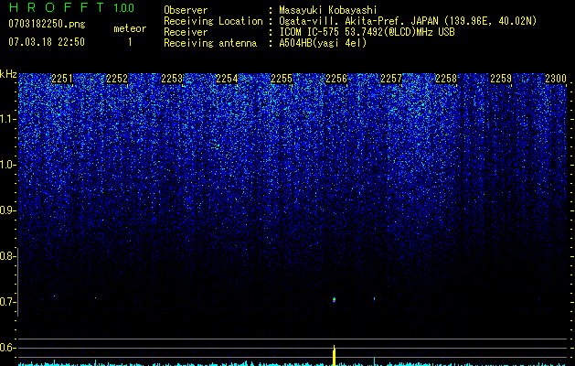Click the 2259 time marker

pyautogui.click(x=501, y=79)
